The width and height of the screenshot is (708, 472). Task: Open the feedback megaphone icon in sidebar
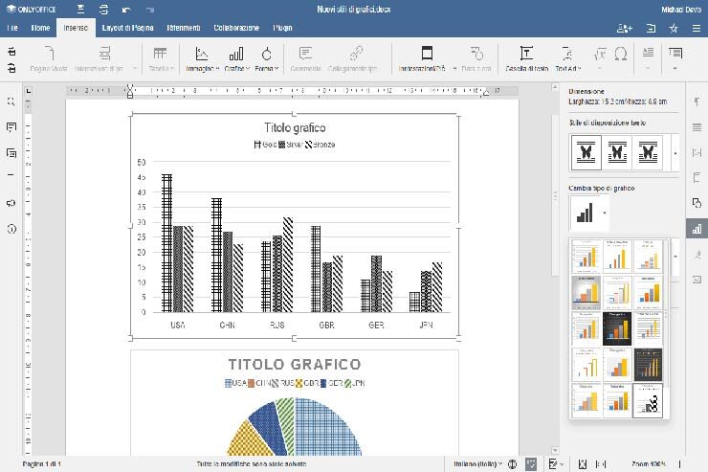[x=11, y=203]
